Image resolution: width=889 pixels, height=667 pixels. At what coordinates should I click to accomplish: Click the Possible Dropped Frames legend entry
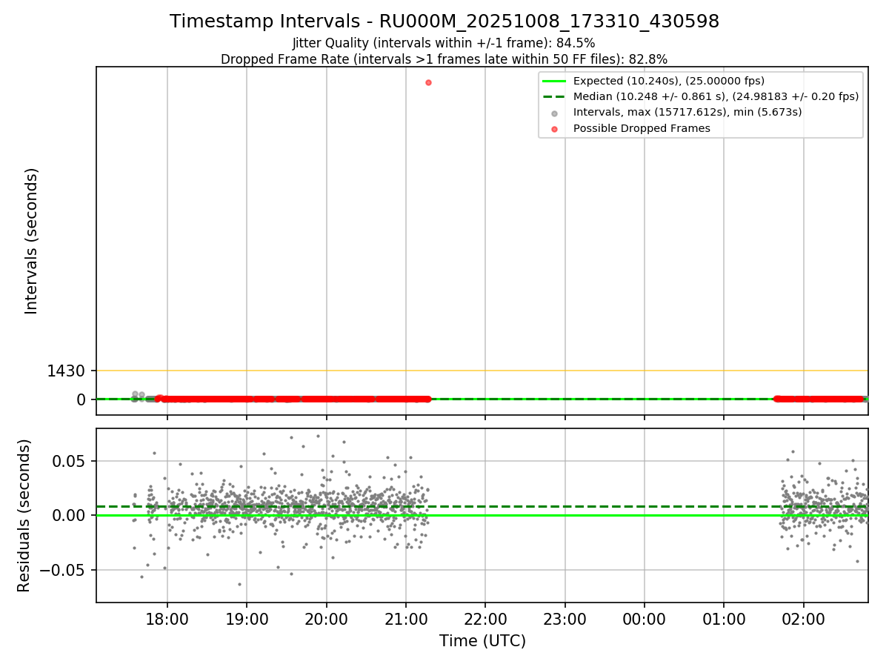pyautogui.click(x=642, y=128)
